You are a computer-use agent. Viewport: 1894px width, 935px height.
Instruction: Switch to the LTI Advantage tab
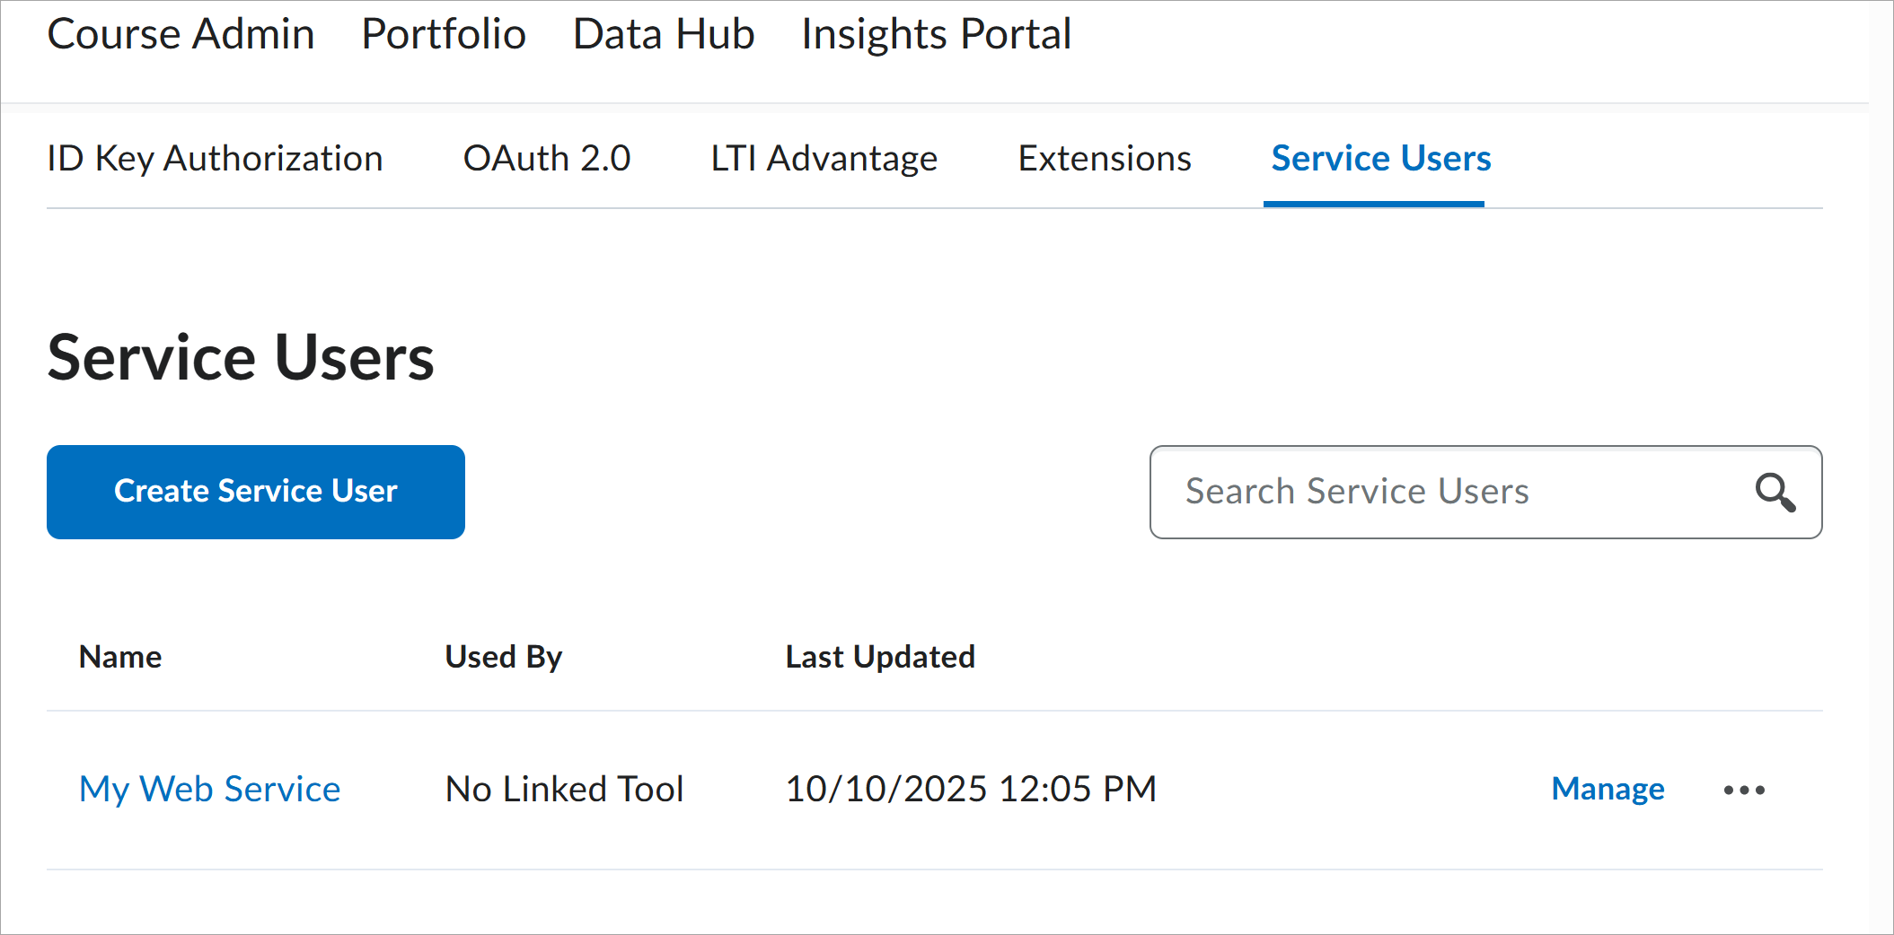tap(824, 158)
